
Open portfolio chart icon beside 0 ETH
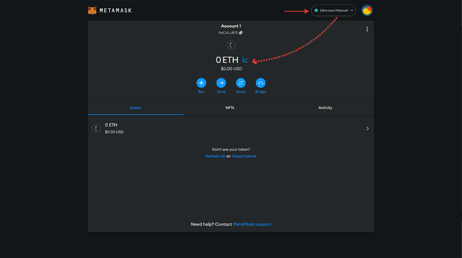[245, 60]
